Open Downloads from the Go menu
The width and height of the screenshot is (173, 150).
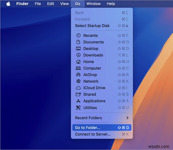tap(102, 55)
